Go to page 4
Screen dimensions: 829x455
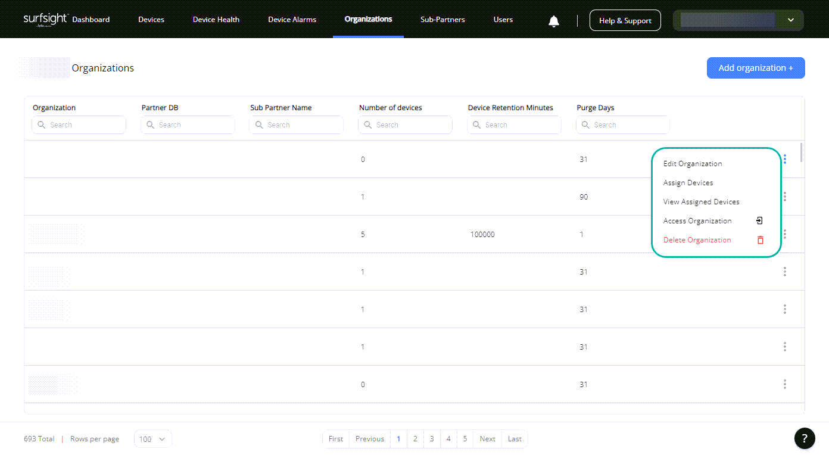[x=448, y=439]
